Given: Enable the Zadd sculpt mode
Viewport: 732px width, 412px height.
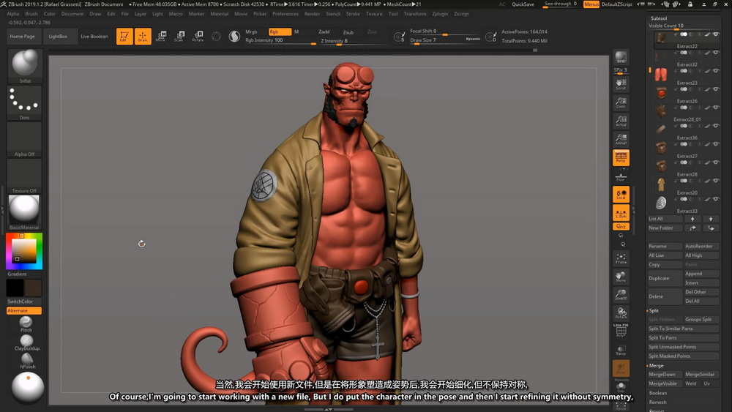Looking at the screenshot, I should tap(324, 31).
